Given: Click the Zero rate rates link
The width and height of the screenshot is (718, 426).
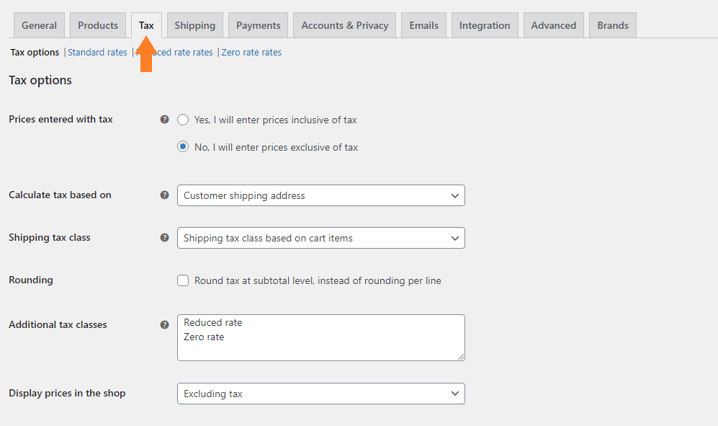Looking at the screenshot, I should [x=251, y=53].
